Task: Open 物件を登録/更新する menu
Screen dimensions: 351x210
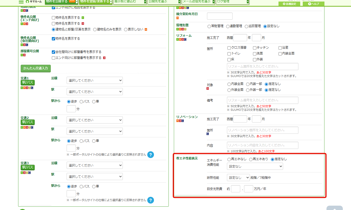Action: tap(96, 2)
